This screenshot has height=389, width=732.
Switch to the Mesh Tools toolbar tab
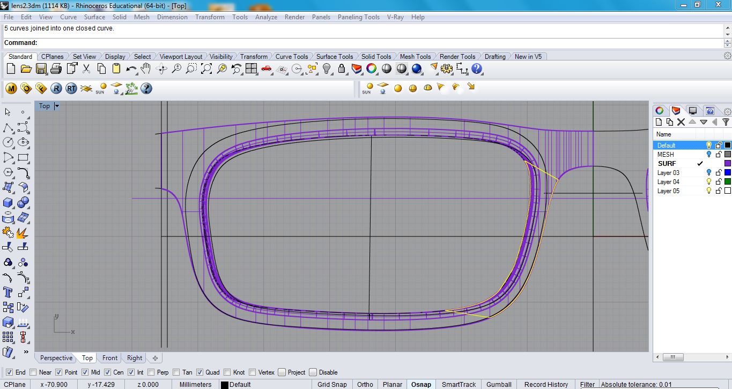point(415,57)
